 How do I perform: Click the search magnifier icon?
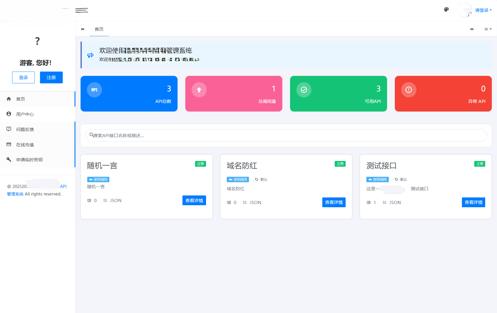[91, 135]
